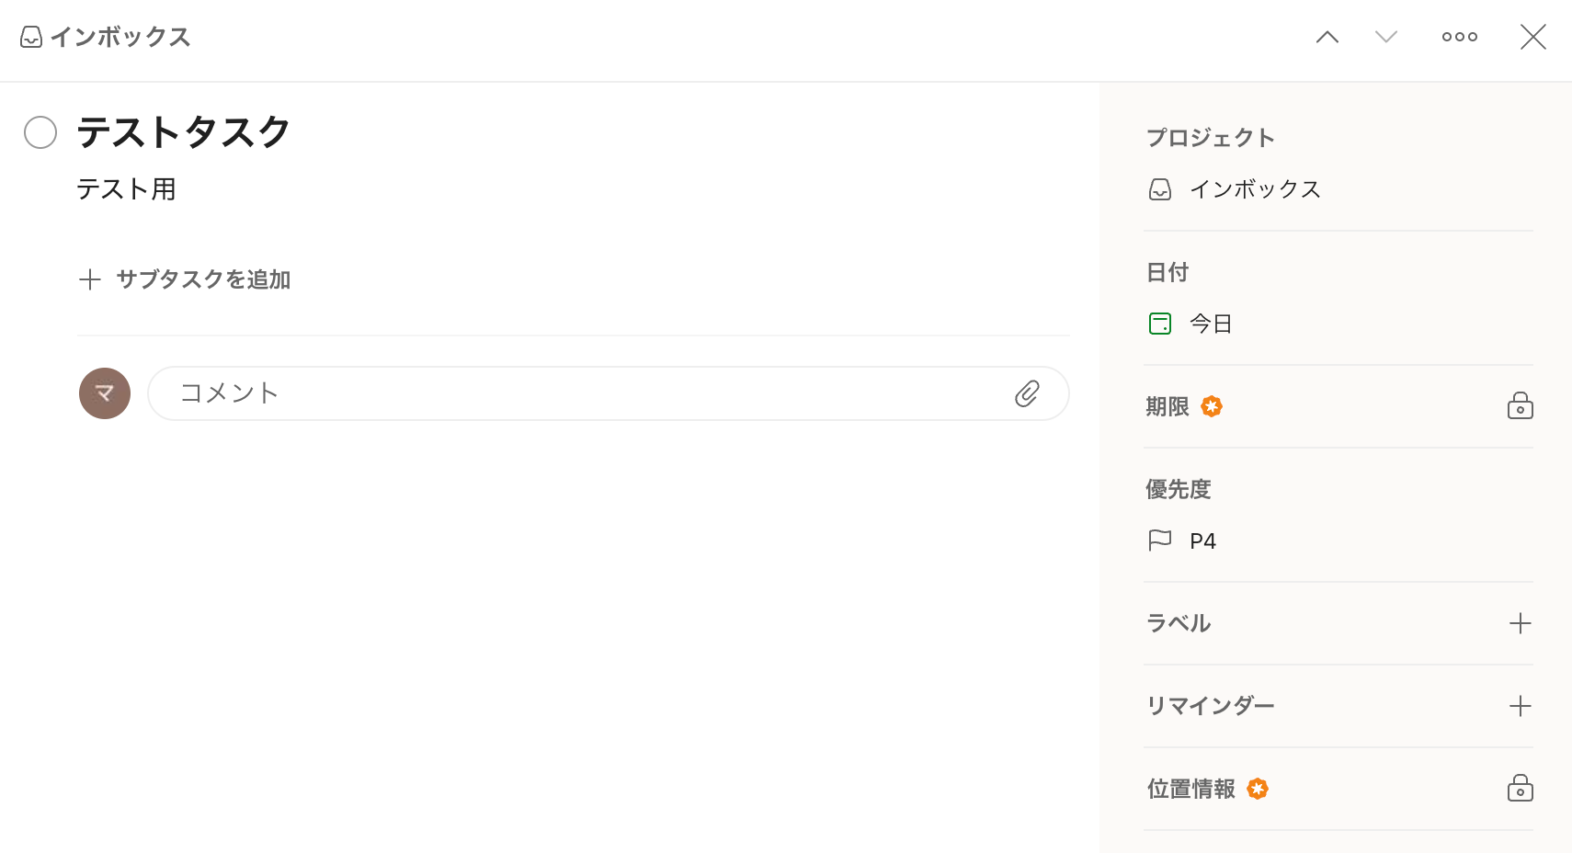This screenshot has width=1572, height=853.
Task: Go to previous task with up chevron
Action: point(1327,37)
